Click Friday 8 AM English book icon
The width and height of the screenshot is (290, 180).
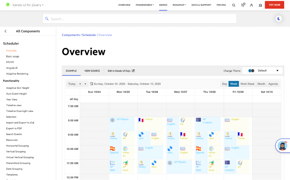click(x=227, y=120)
